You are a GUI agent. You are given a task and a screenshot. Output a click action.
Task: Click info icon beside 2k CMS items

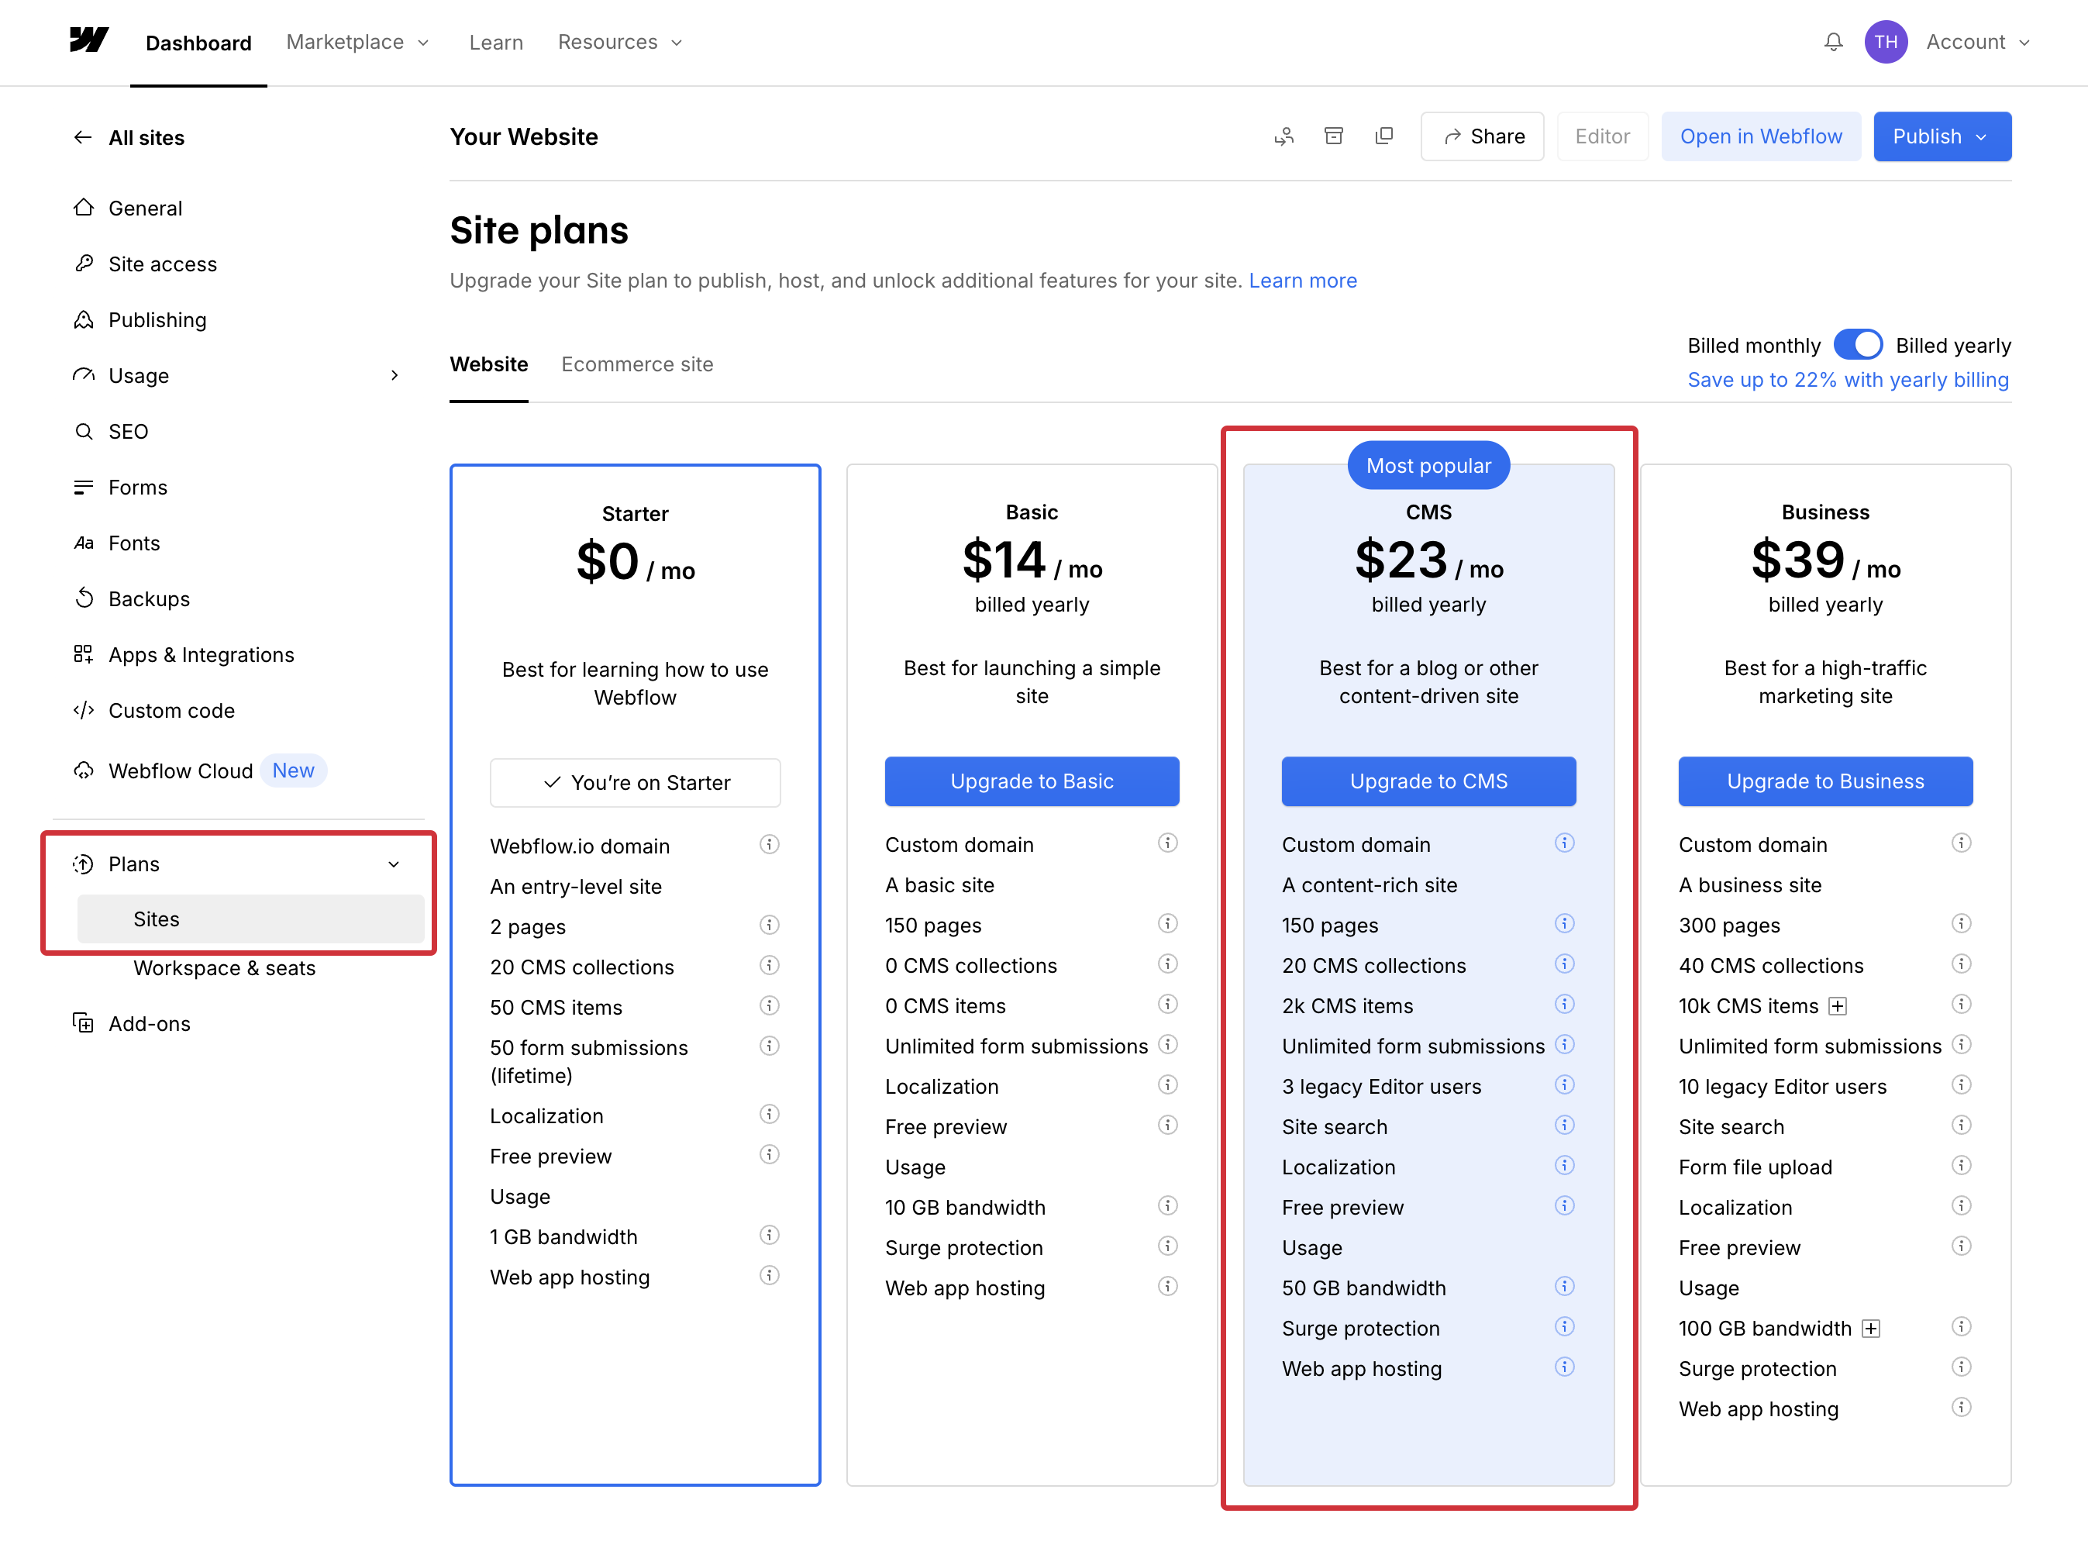(x=1564, y=1004)
